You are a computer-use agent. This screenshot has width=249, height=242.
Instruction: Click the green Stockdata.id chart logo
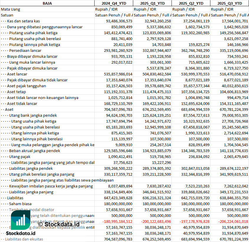(20, 220)
